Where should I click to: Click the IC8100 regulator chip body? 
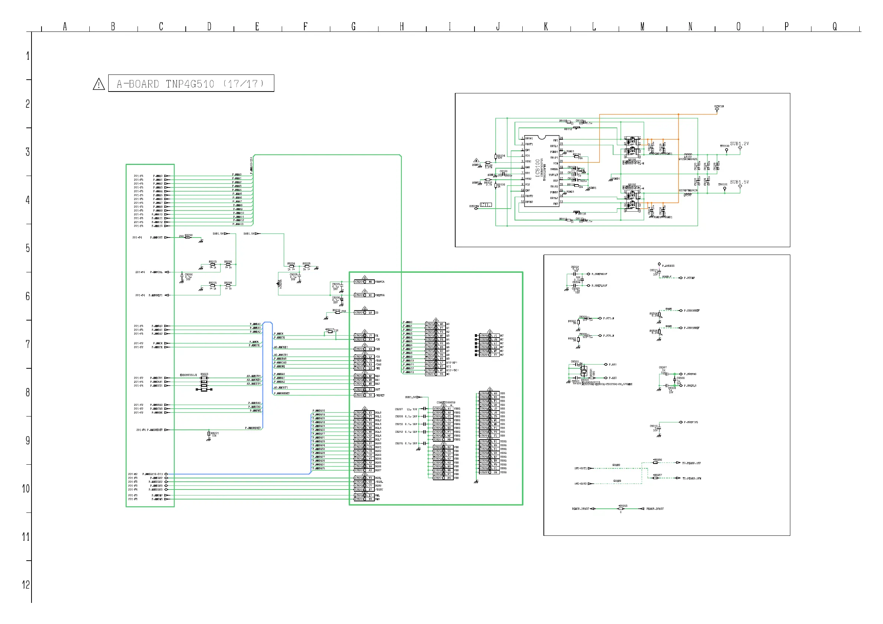coord(542,171)
